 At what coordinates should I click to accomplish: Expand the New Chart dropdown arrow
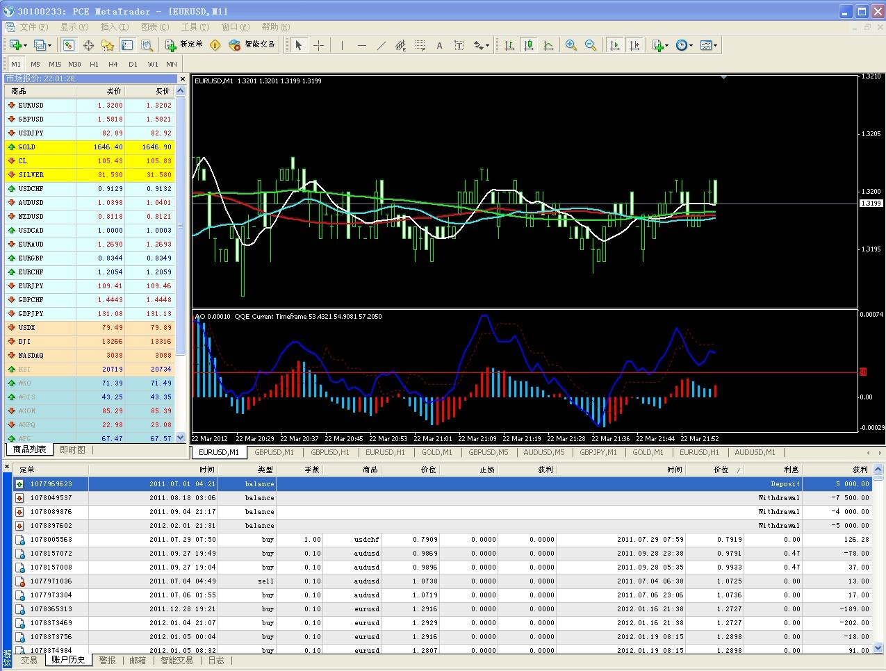click(25, 46)
